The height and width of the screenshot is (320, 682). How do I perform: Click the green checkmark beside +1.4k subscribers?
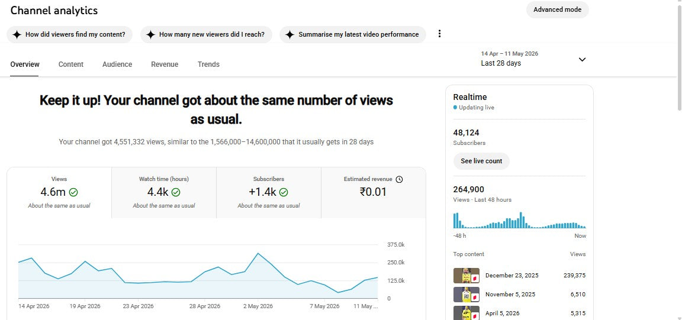tap(284, 192)
